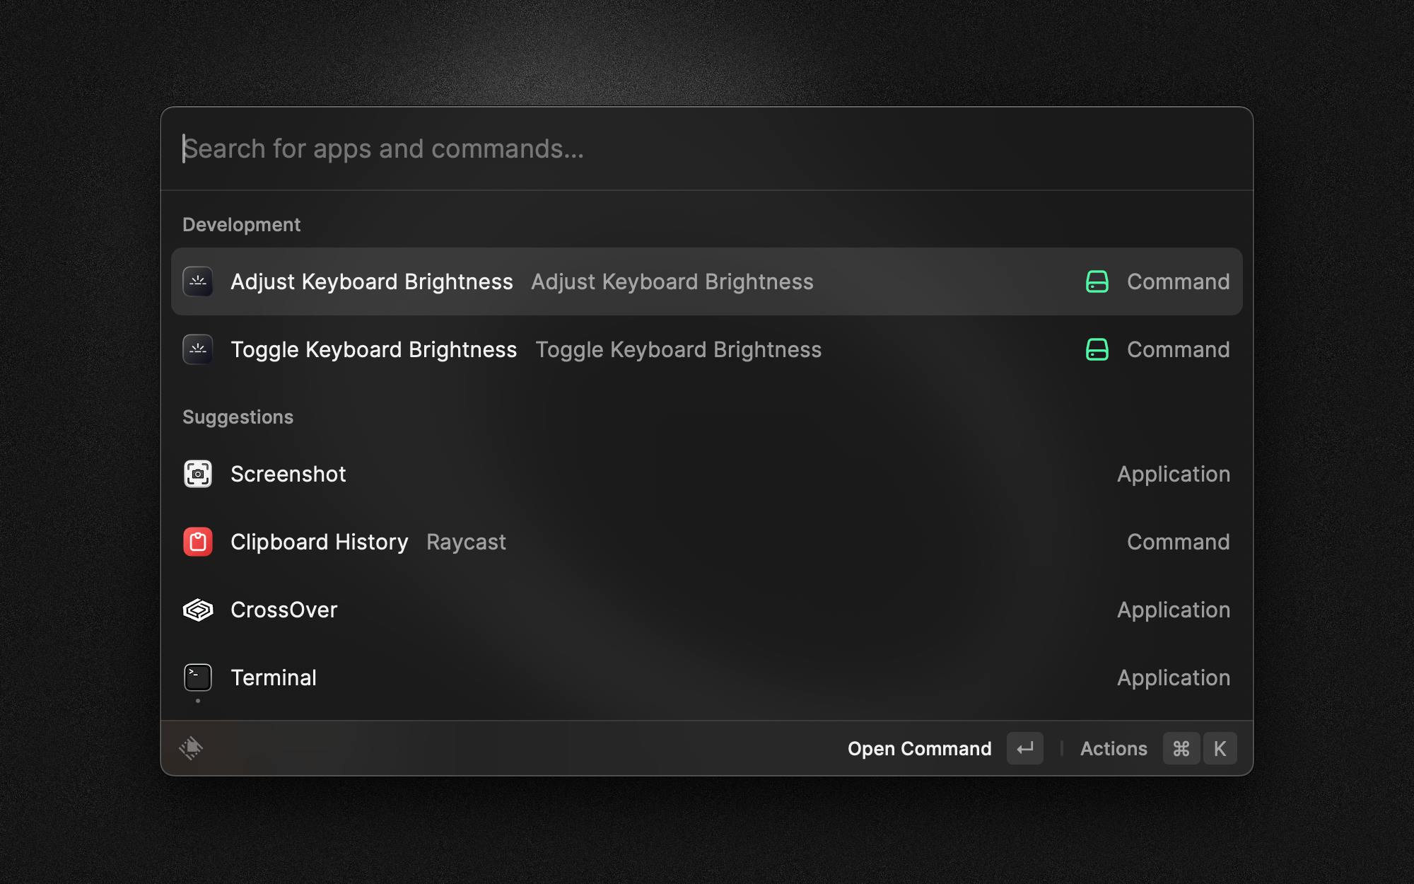Click the return key icon next to Open Command
1414x884 pixels.
pyautogui.click(x=1024, y=748)
